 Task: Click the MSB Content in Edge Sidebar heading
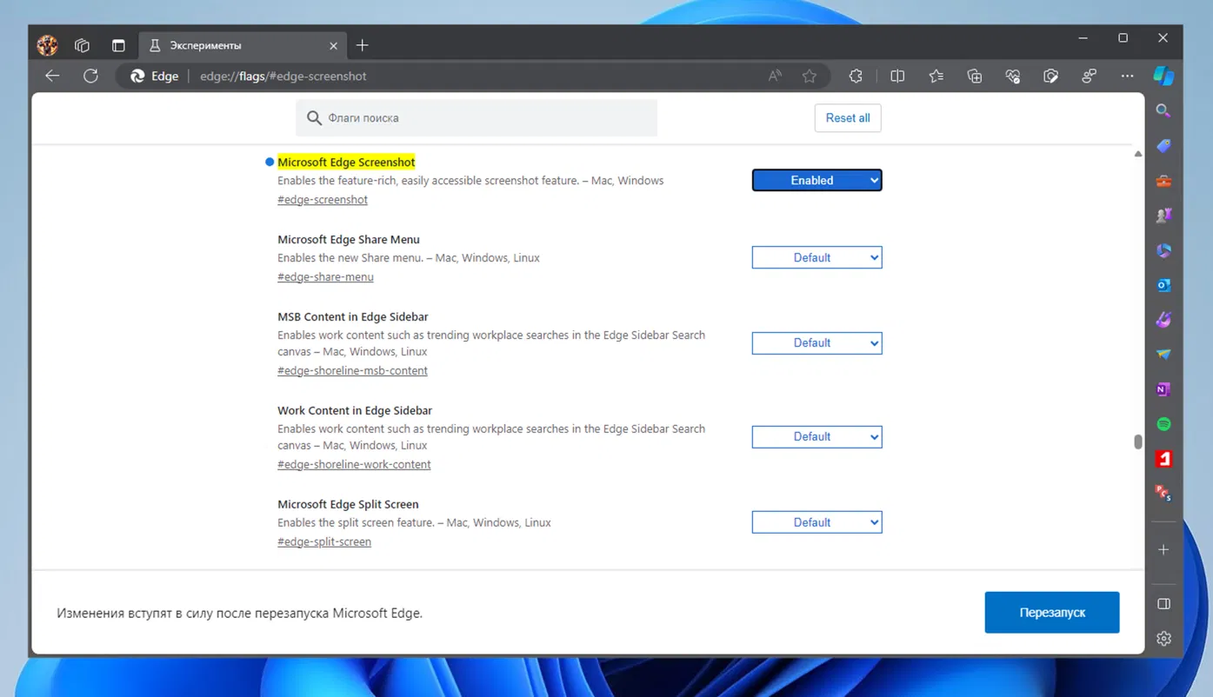click(x=353, y=317)
